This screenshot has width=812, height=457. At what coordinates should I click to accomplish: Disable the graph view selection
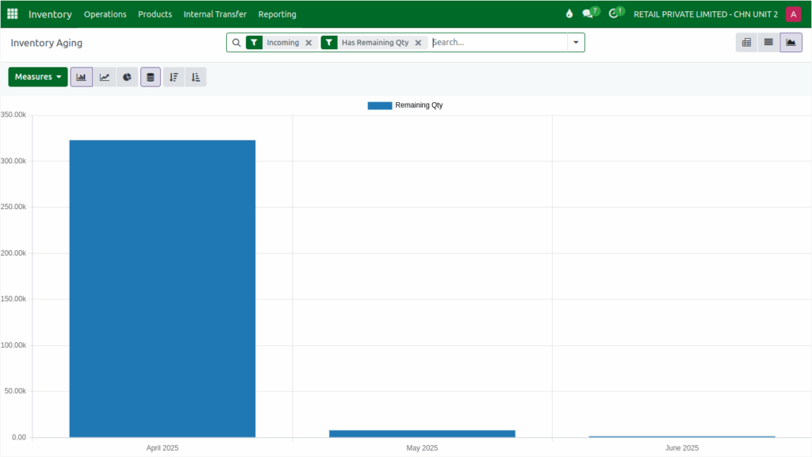click(x=791, y=42)
